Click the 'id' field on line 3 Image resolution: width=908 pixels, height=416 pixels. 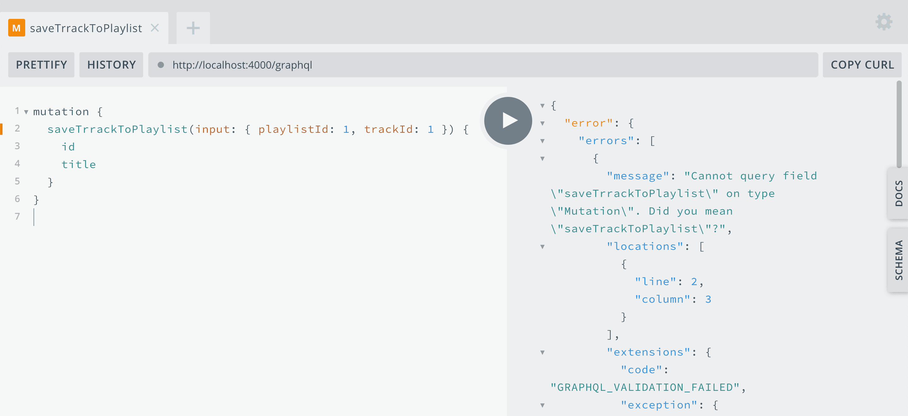click(x=68, y=147)
